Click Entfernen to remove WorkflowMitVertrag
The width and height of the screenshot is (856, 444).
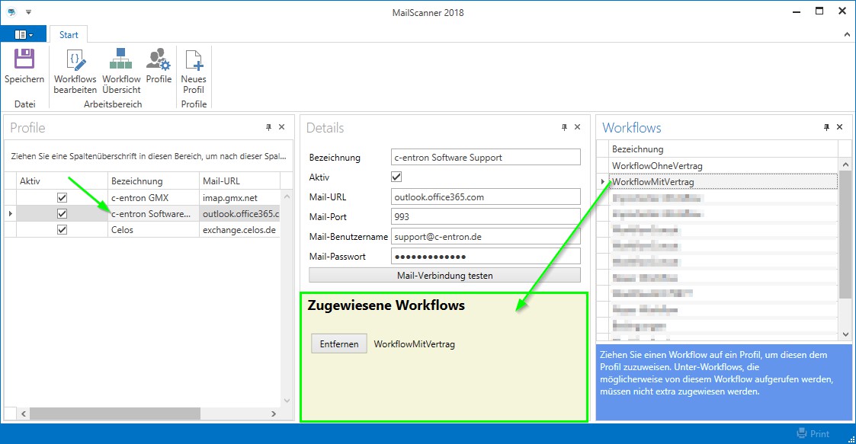pyautogui.click(x=339, y=344)
